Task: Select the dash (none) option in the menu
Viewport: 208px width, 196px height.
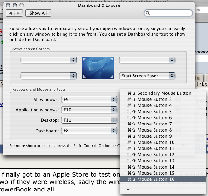Action: click(x=163, y=189)
